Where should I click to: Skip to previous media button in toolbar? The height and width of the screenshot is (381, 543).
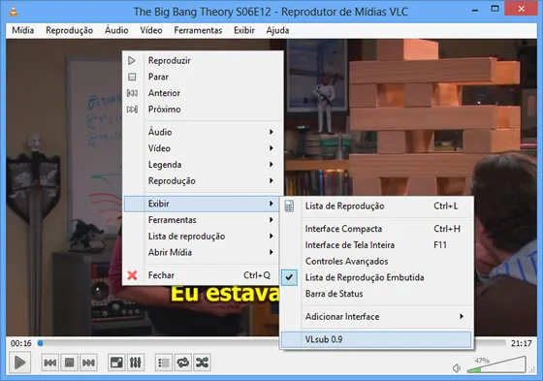click(x=50, y=363)
